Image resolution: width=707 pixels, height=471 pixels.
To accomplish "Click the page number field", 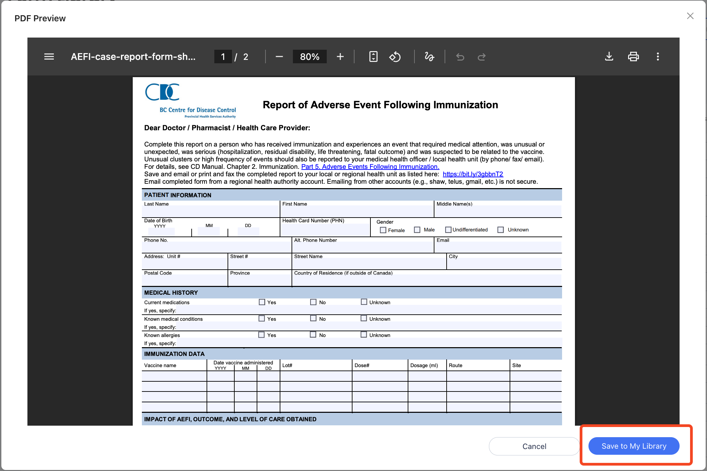I will click(x=223, y=57).
